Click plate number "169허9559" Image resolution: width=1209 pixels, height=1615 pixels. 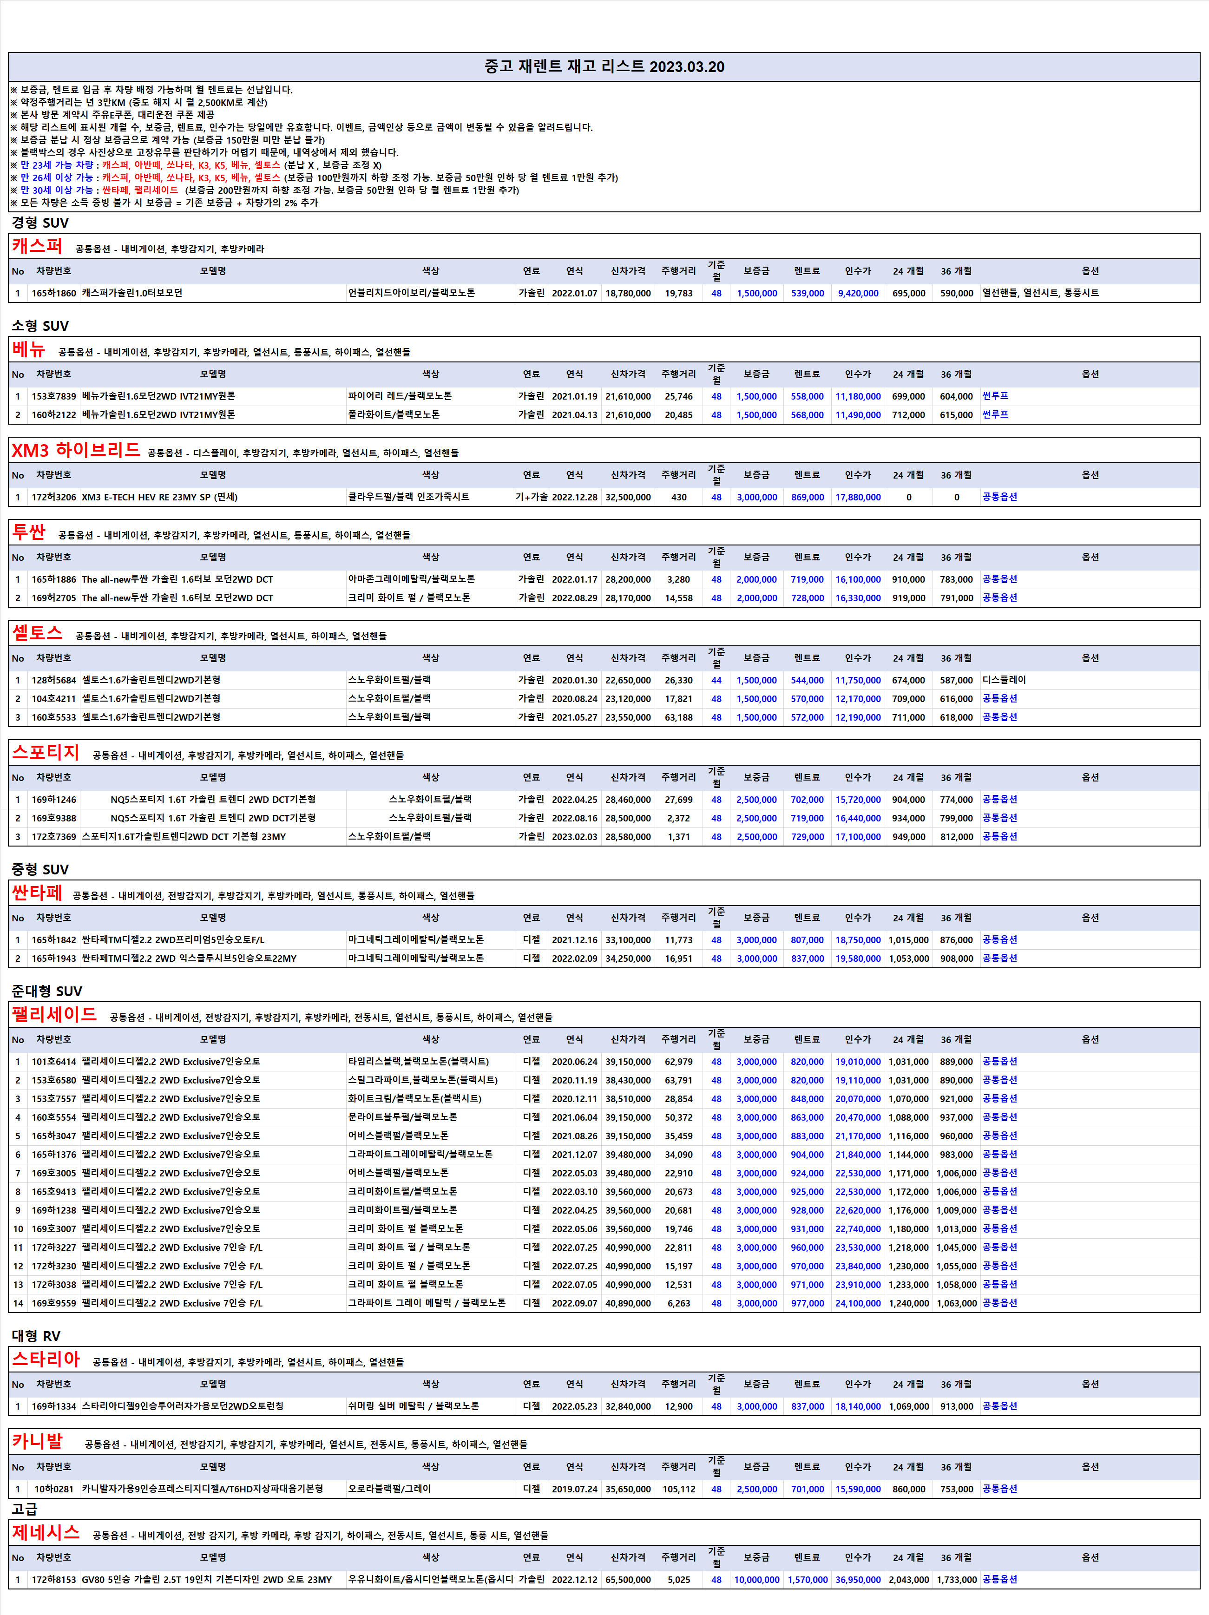54,1303
